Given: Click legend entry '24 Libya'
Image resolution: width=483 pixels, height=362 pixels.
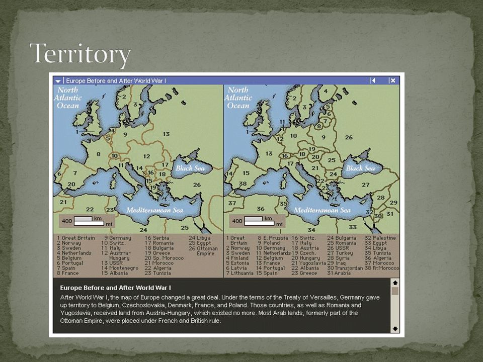Looking at the screenshot, I should 200,238.
